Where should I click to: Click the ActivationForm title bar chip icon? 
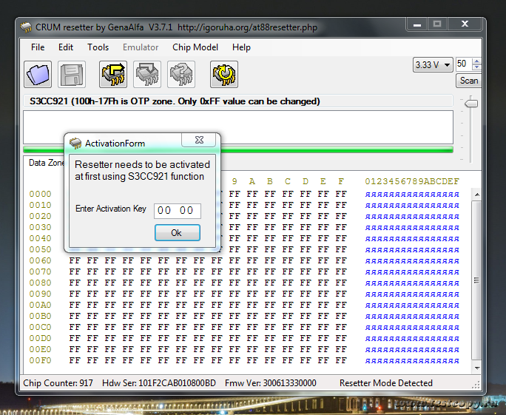coord(75,143)
